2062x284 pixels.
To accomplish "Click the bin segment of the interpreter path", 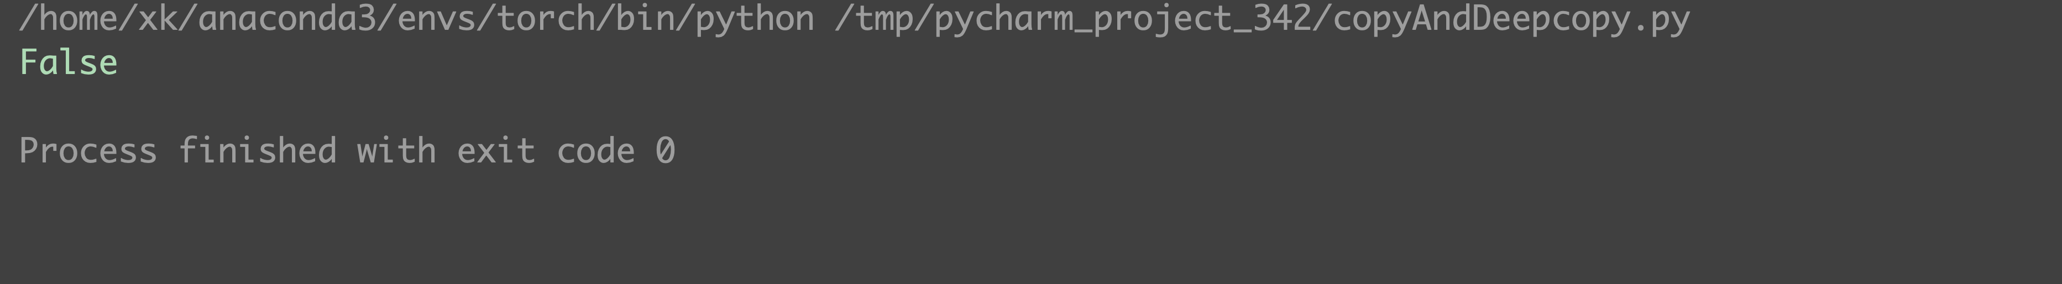I will tap(645, 18).
